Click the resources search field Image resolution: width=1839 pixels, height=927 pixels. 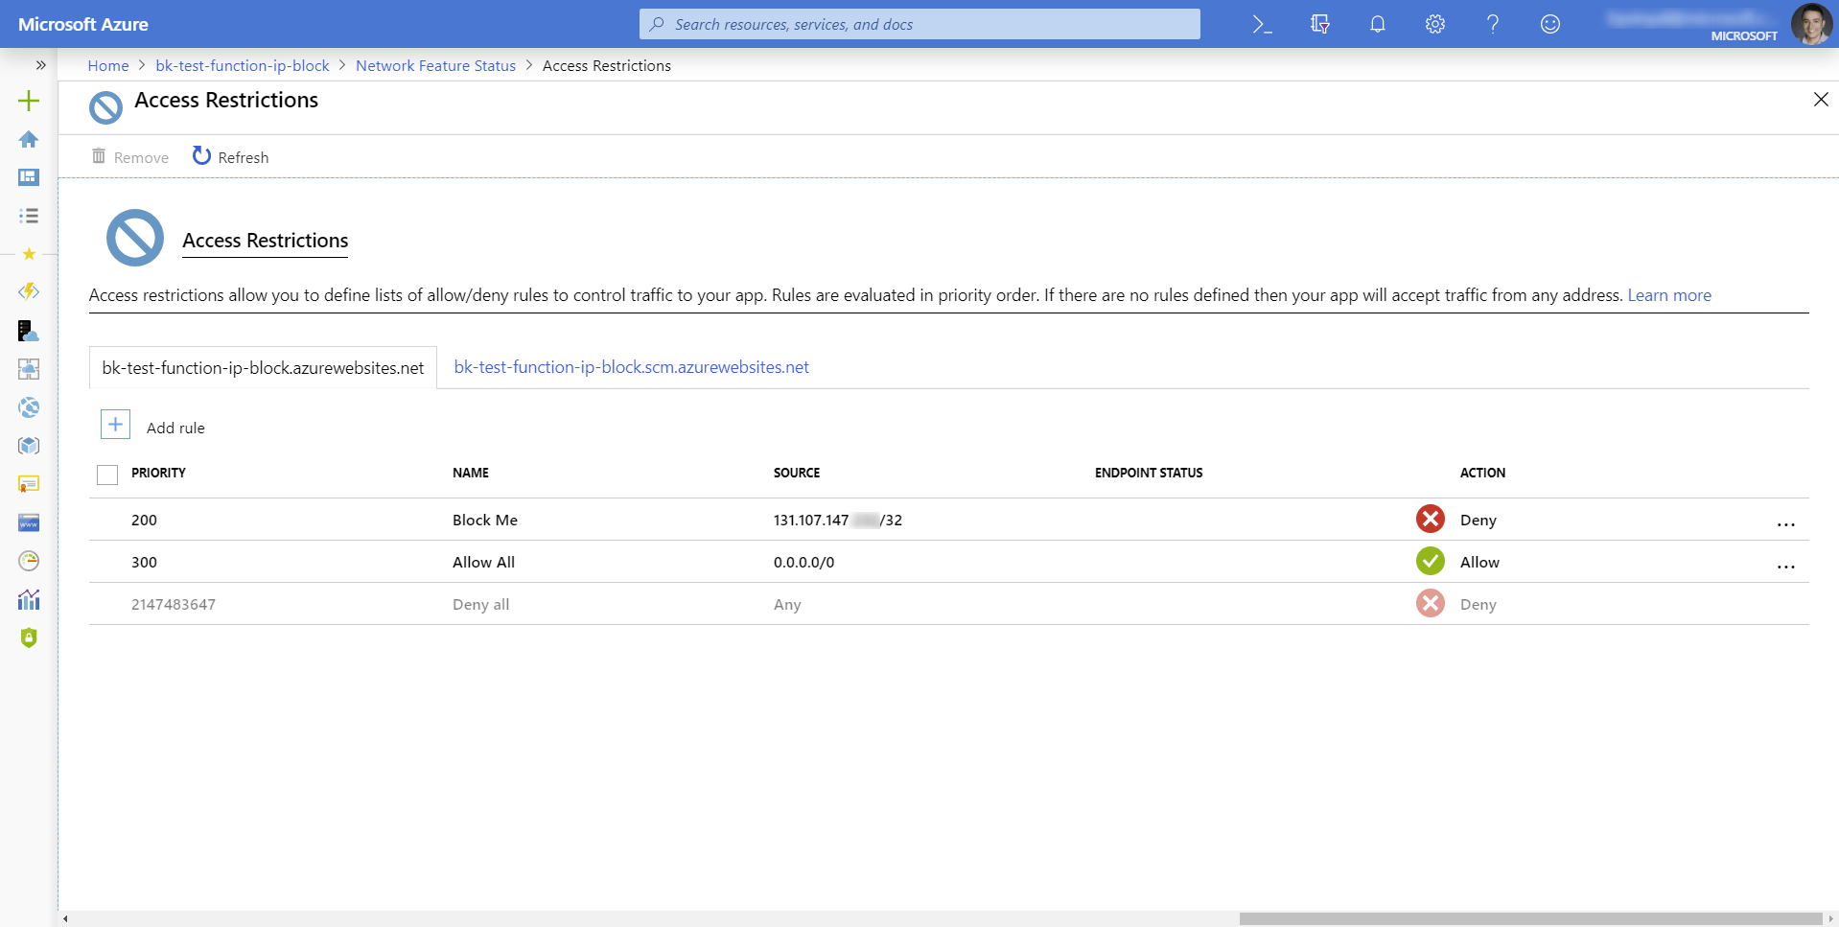pyautogui.click(x=918, y=24)
